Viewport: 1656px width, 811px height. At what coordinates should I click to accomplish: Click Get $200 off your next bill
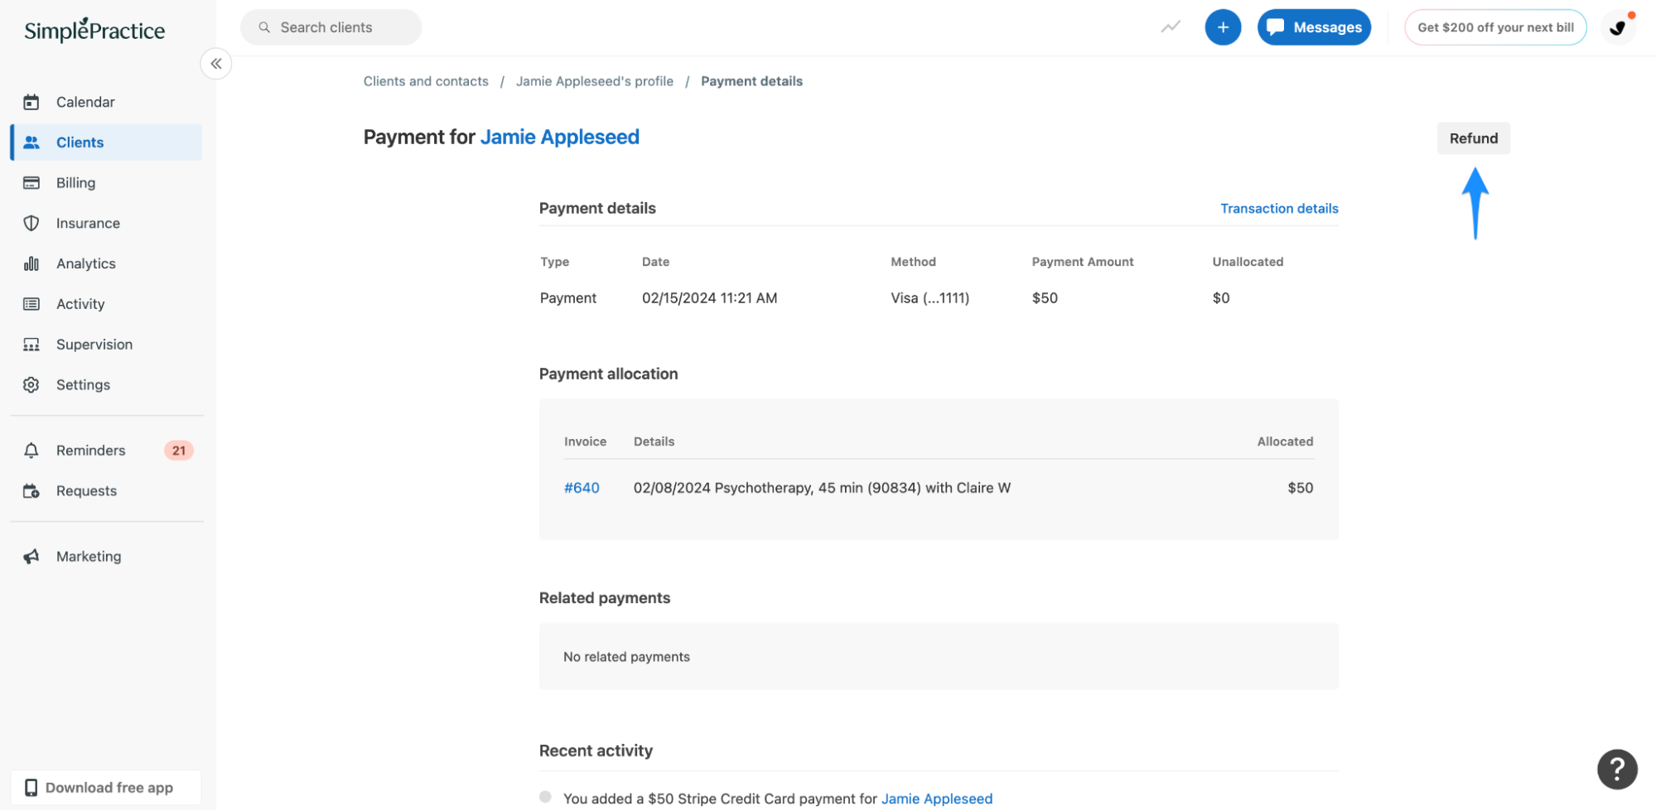(1495, 27)
